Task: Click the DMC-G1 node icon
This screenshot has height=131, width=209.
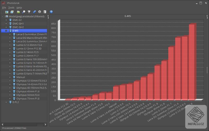Action: click(x=10, y=20)
